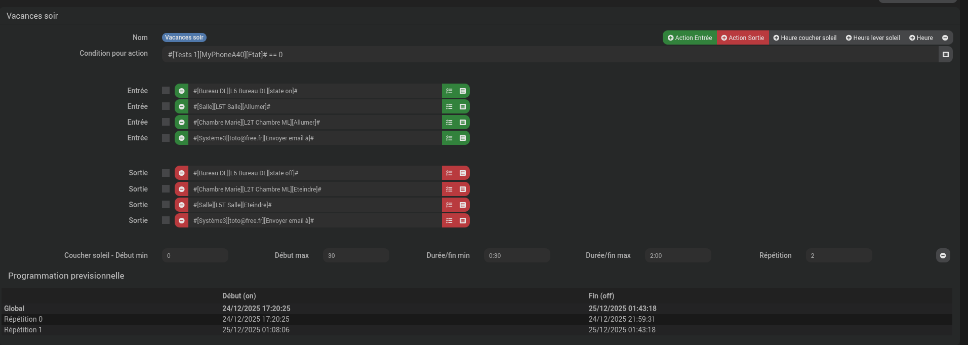Select Global début 24/12/2025 17:20:25 cell
The width and height of the screenshot is (968, 345).
point(256,309)
